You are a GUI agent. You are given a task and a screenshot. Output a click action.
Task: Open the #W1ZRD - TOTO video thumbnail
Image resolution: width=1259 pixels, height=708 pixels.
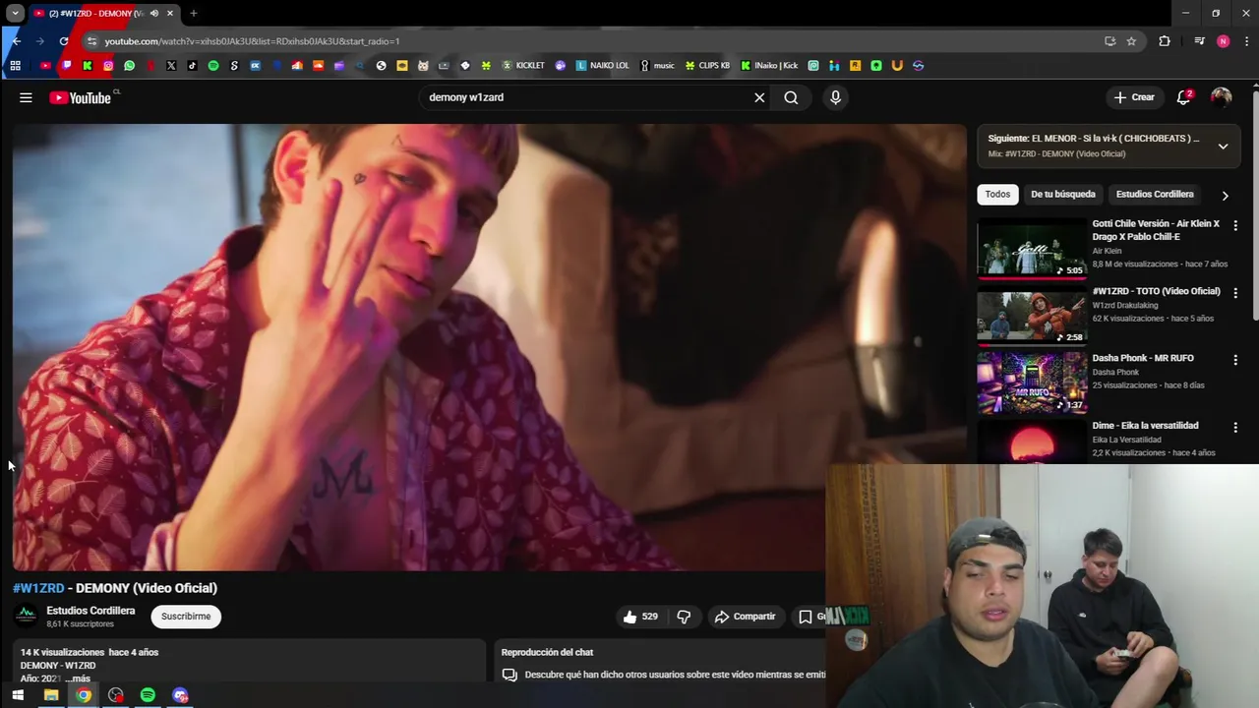coord(1032,316)
